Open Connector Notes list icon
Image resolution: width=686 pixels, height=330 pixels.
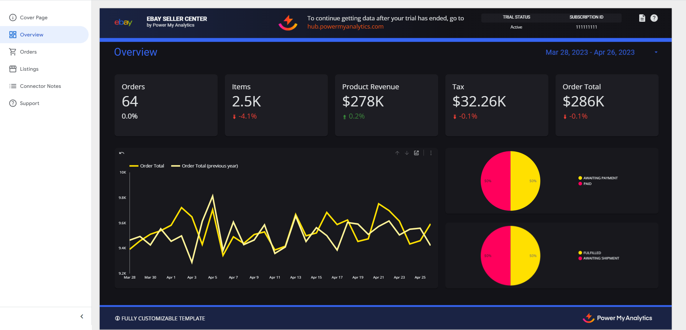point(13,86)
